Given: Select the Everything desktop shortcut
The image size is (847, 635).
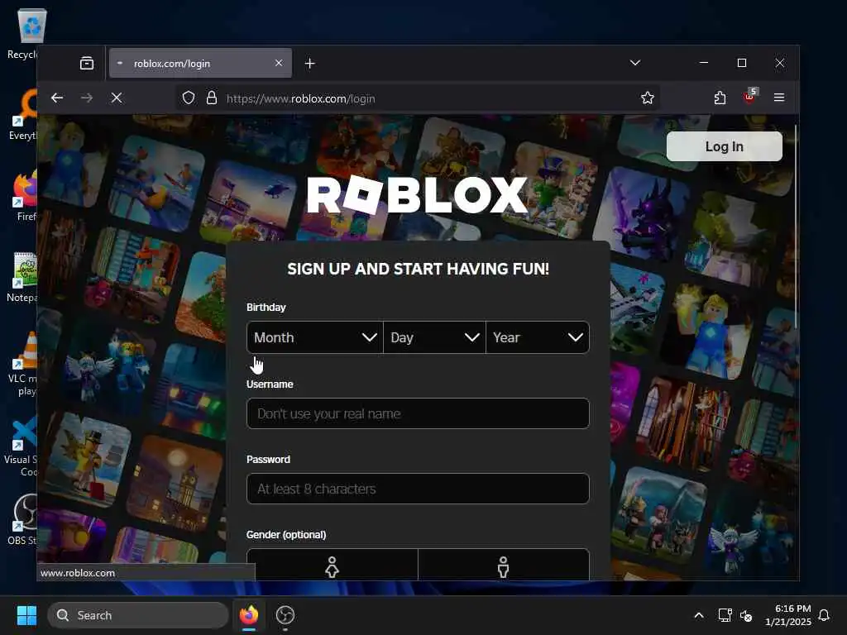Looking at the screenshot, I should pyautogui.click(x=22, y=114).
